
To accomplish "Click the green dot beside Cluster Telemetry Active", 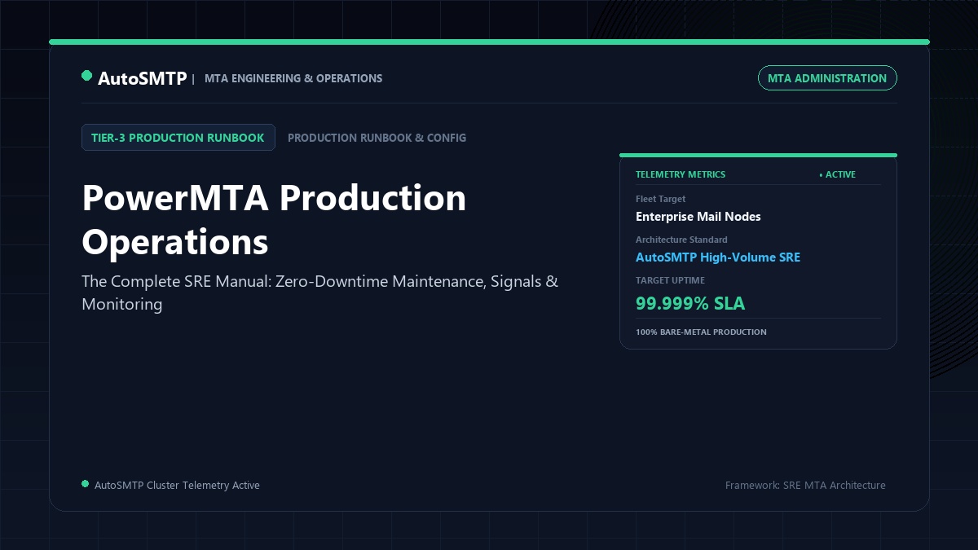I will tap(85, 484).
